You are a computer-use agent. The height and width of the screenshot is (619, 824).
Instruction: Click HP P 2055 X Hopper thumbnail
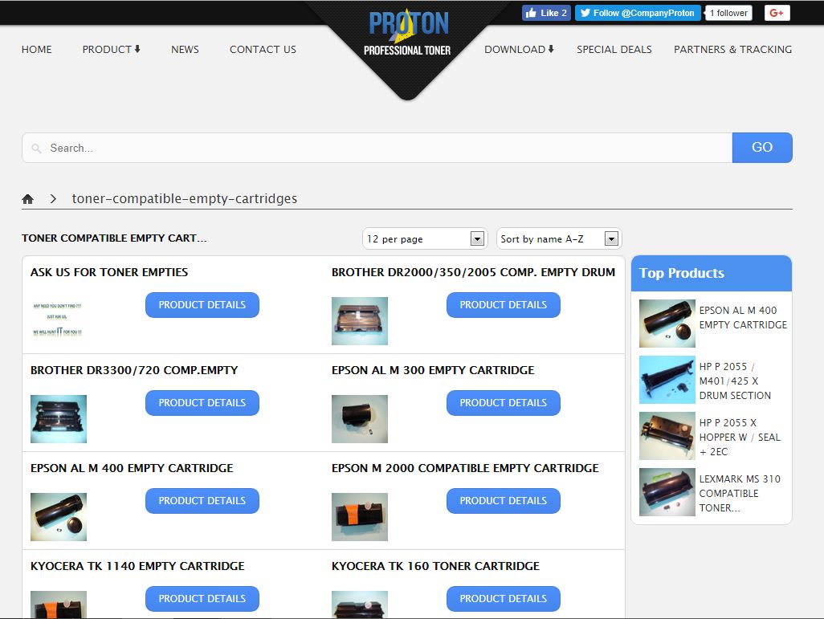667,436
